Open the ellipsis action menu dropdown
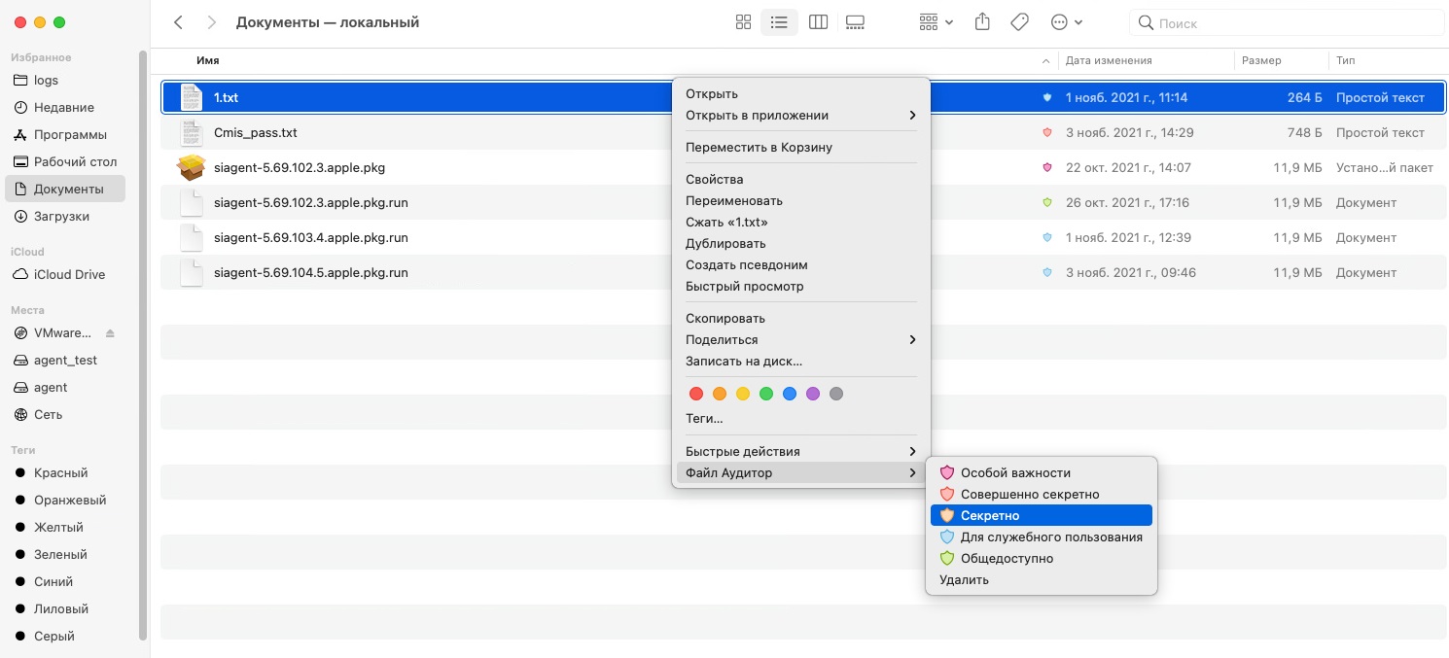Screen dimensions: 1449x658 [x=1066, y=22]
